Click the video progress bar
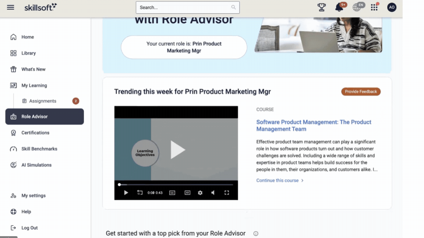This screenshot has width=424, height=238. (x=176, y=185)
